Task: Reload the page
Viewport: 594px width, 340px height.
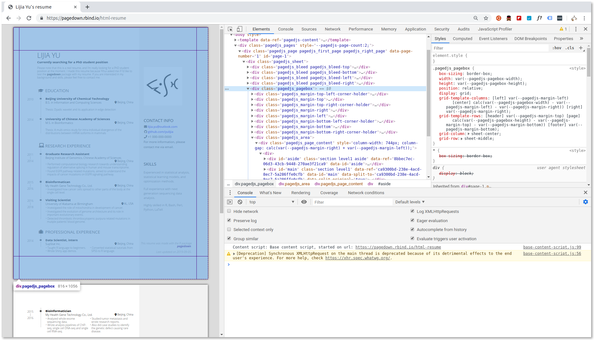Action: tap(29, 18)
